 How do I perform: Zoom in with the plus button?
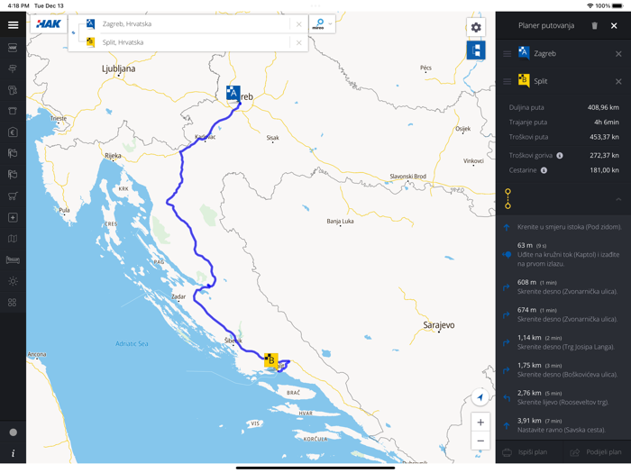pyautogui.click(x=480, y=423)
